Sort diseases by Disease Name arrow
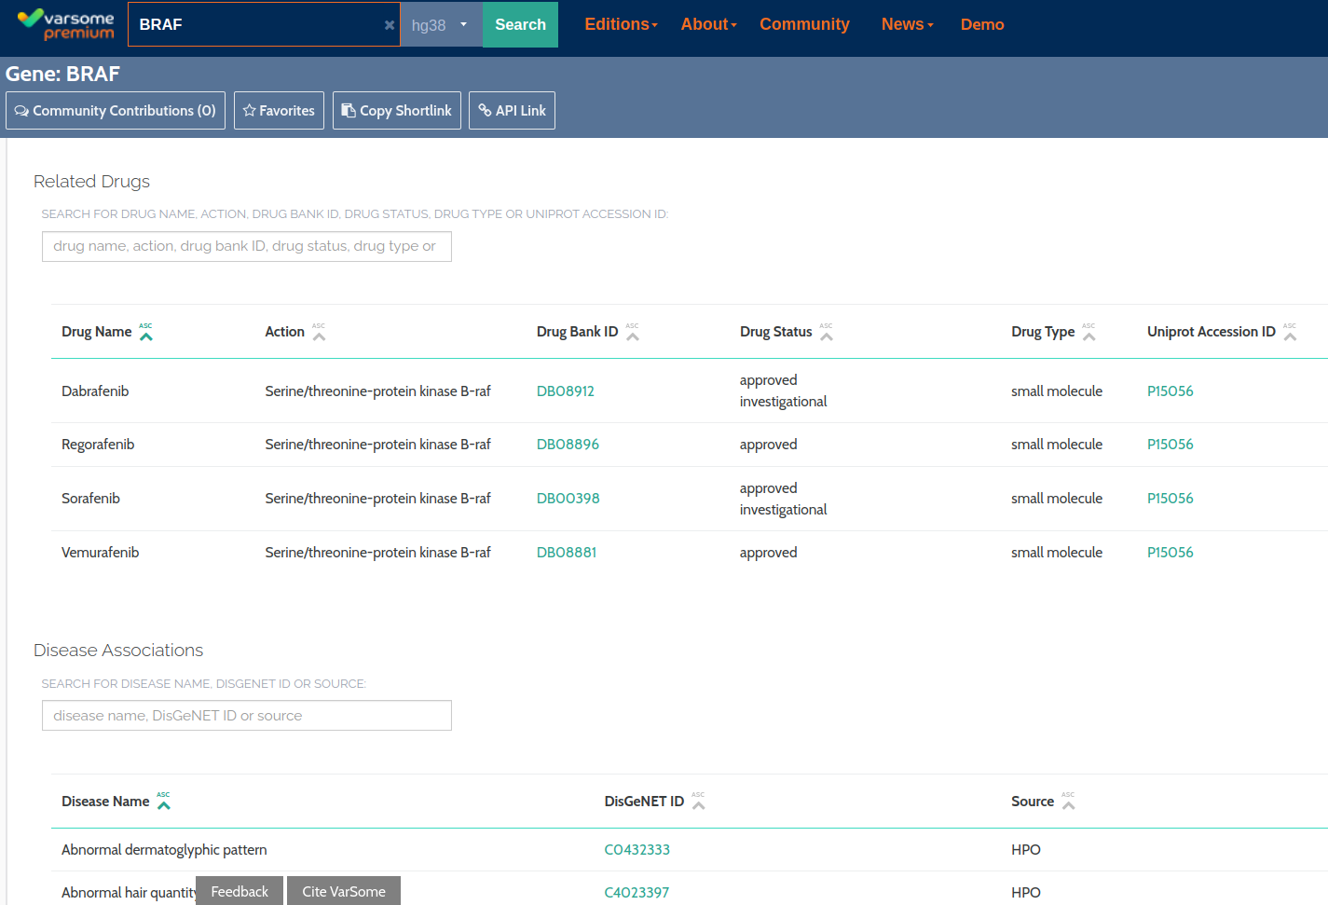Image resolution: width=1328 pixels, height=905 pixels. (163, 802)
